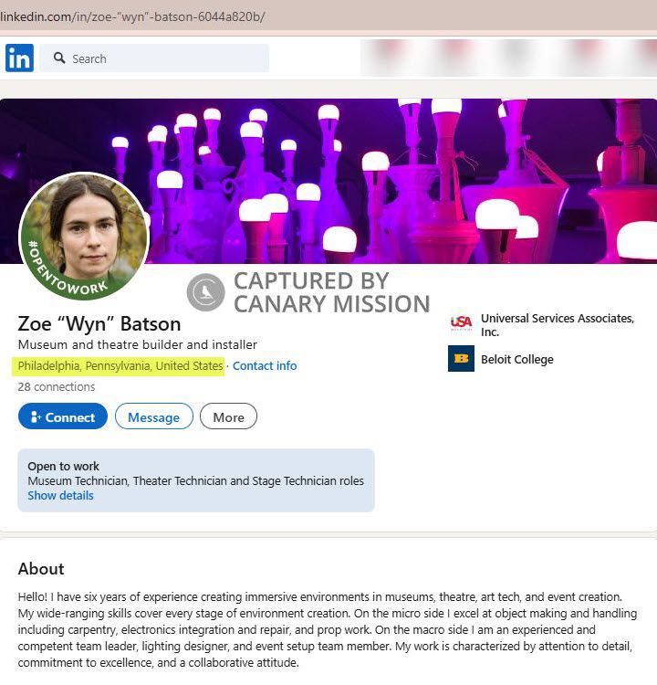This screenshot has width=657, height=685.
Task: View the 28 connections list
Action: (x=57, y=386)
